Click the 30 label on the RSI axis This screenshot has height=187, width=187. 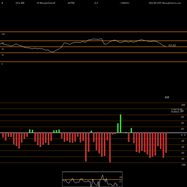3,55
